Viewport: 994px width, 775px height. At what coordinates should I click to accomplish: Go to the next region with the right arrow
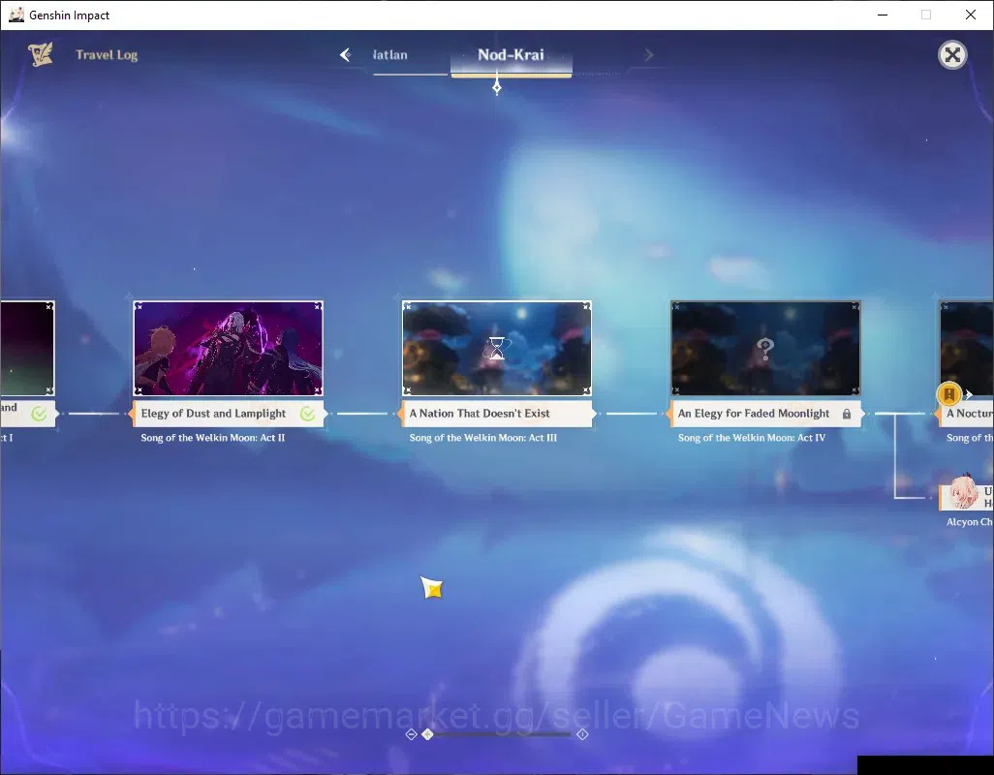648,55
